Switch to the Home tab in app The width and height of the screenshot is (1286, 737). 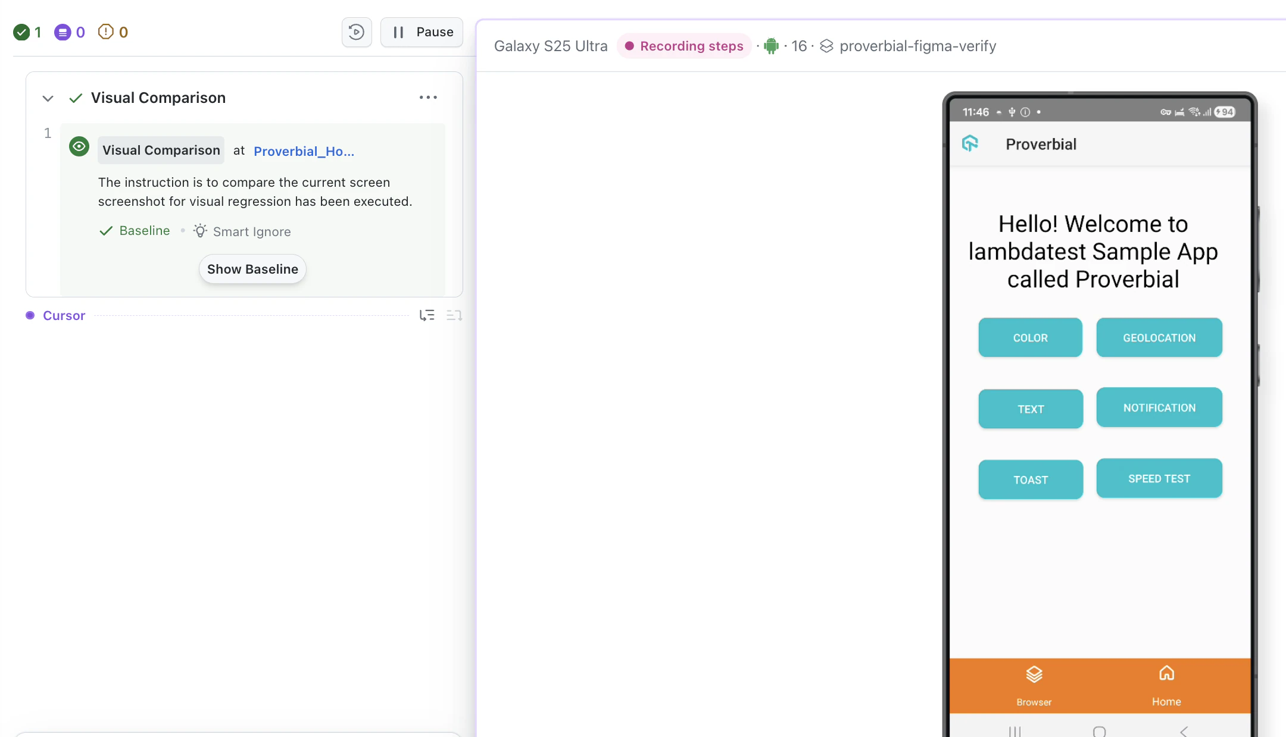(x=1166, y=686)
